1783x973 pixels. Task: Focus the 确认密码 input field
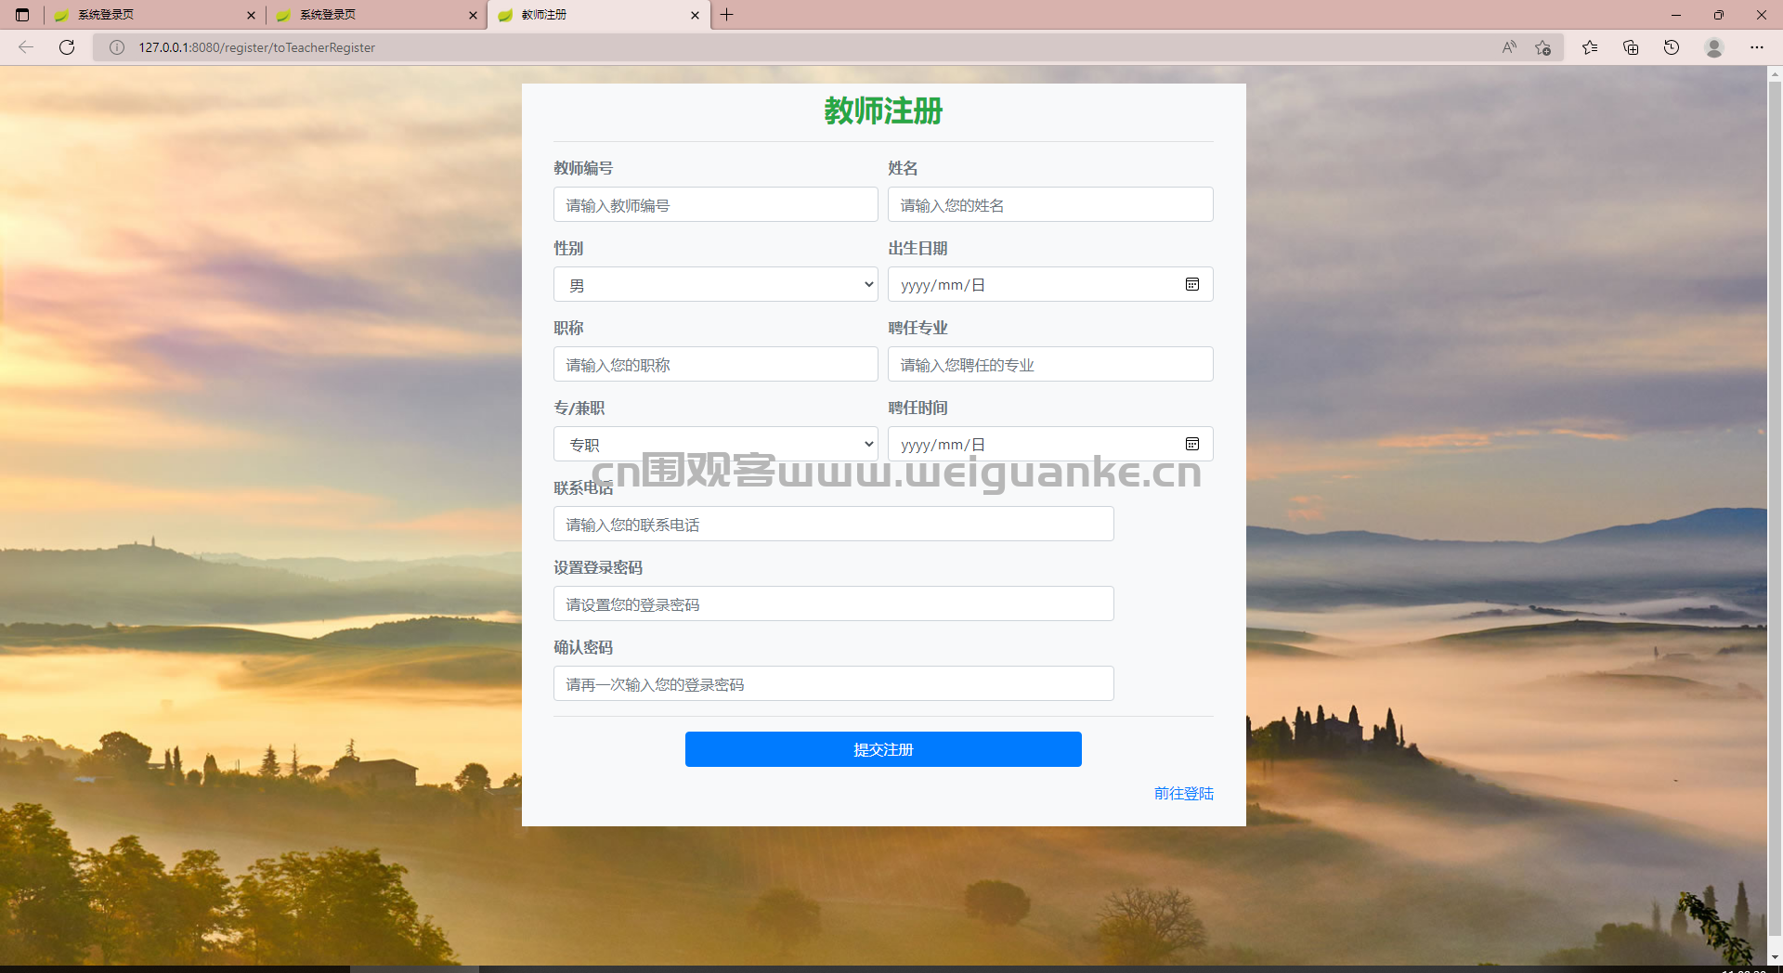pyautogui.click(x=834, y=683)
